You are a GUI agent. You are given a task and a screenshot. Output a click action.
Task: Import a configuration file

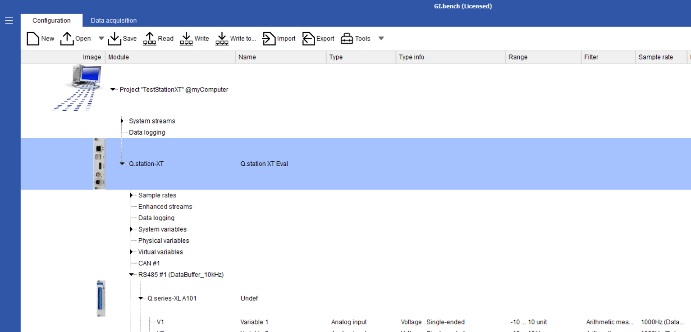click(269, 38)
